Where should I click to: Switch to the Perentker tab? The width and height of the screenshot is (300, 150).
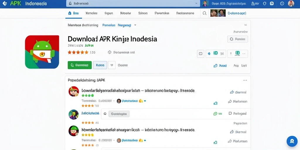click(x=162, y=13)
